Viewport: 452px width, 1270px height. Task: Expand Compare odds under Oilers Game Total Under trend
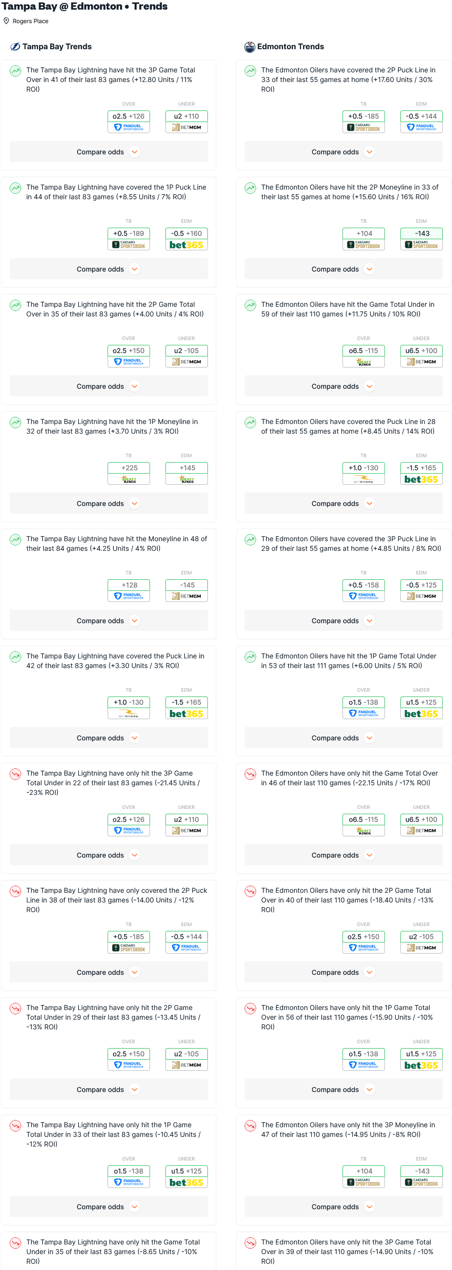point(343,386)
